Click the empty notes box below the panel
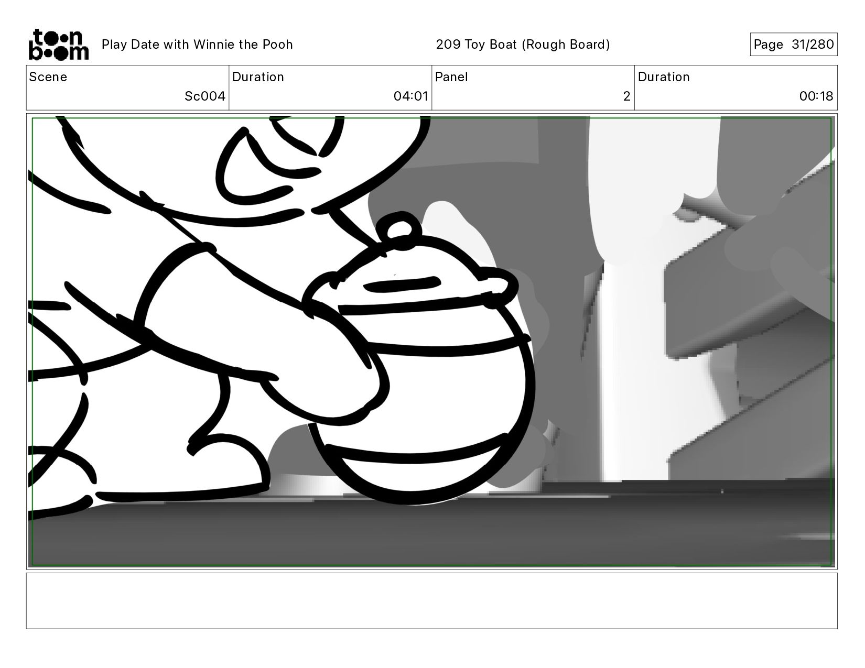Viewport: 865px width, 668px height. (431, 600)
